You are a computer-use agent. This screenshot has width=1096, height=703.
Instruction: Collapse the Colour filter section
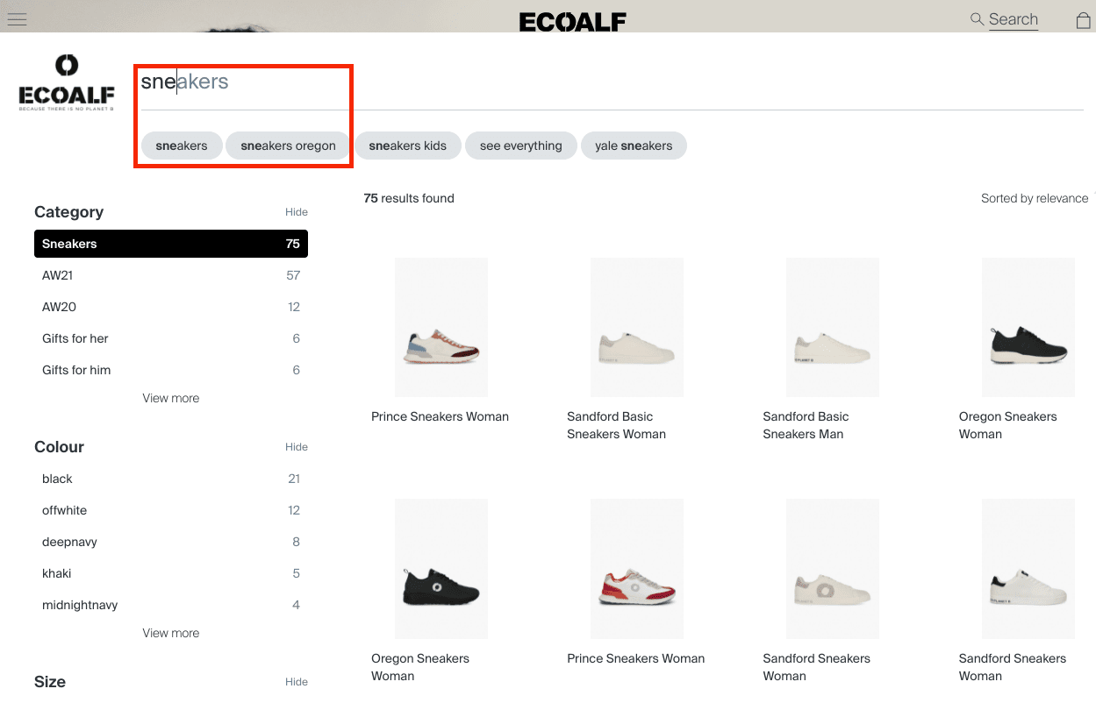pos(296,447)
